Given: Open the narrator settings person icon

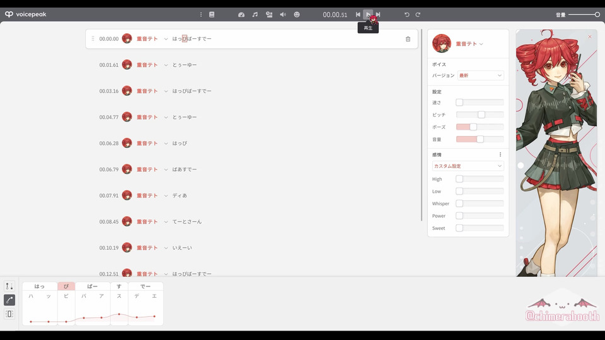Looking at the screenshot, I should tap(269, 14).
